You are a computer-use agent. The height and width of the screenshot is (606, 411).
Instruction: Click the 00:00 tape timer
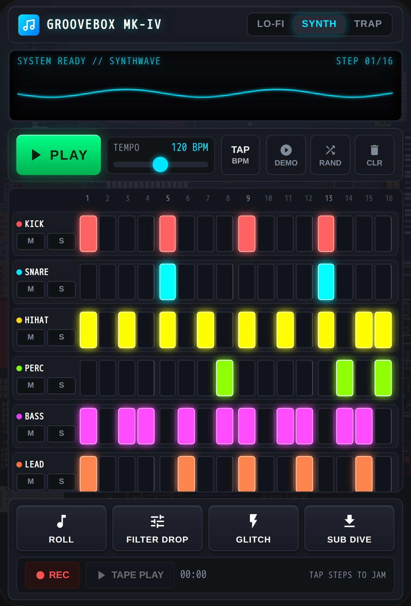point(193,574)
